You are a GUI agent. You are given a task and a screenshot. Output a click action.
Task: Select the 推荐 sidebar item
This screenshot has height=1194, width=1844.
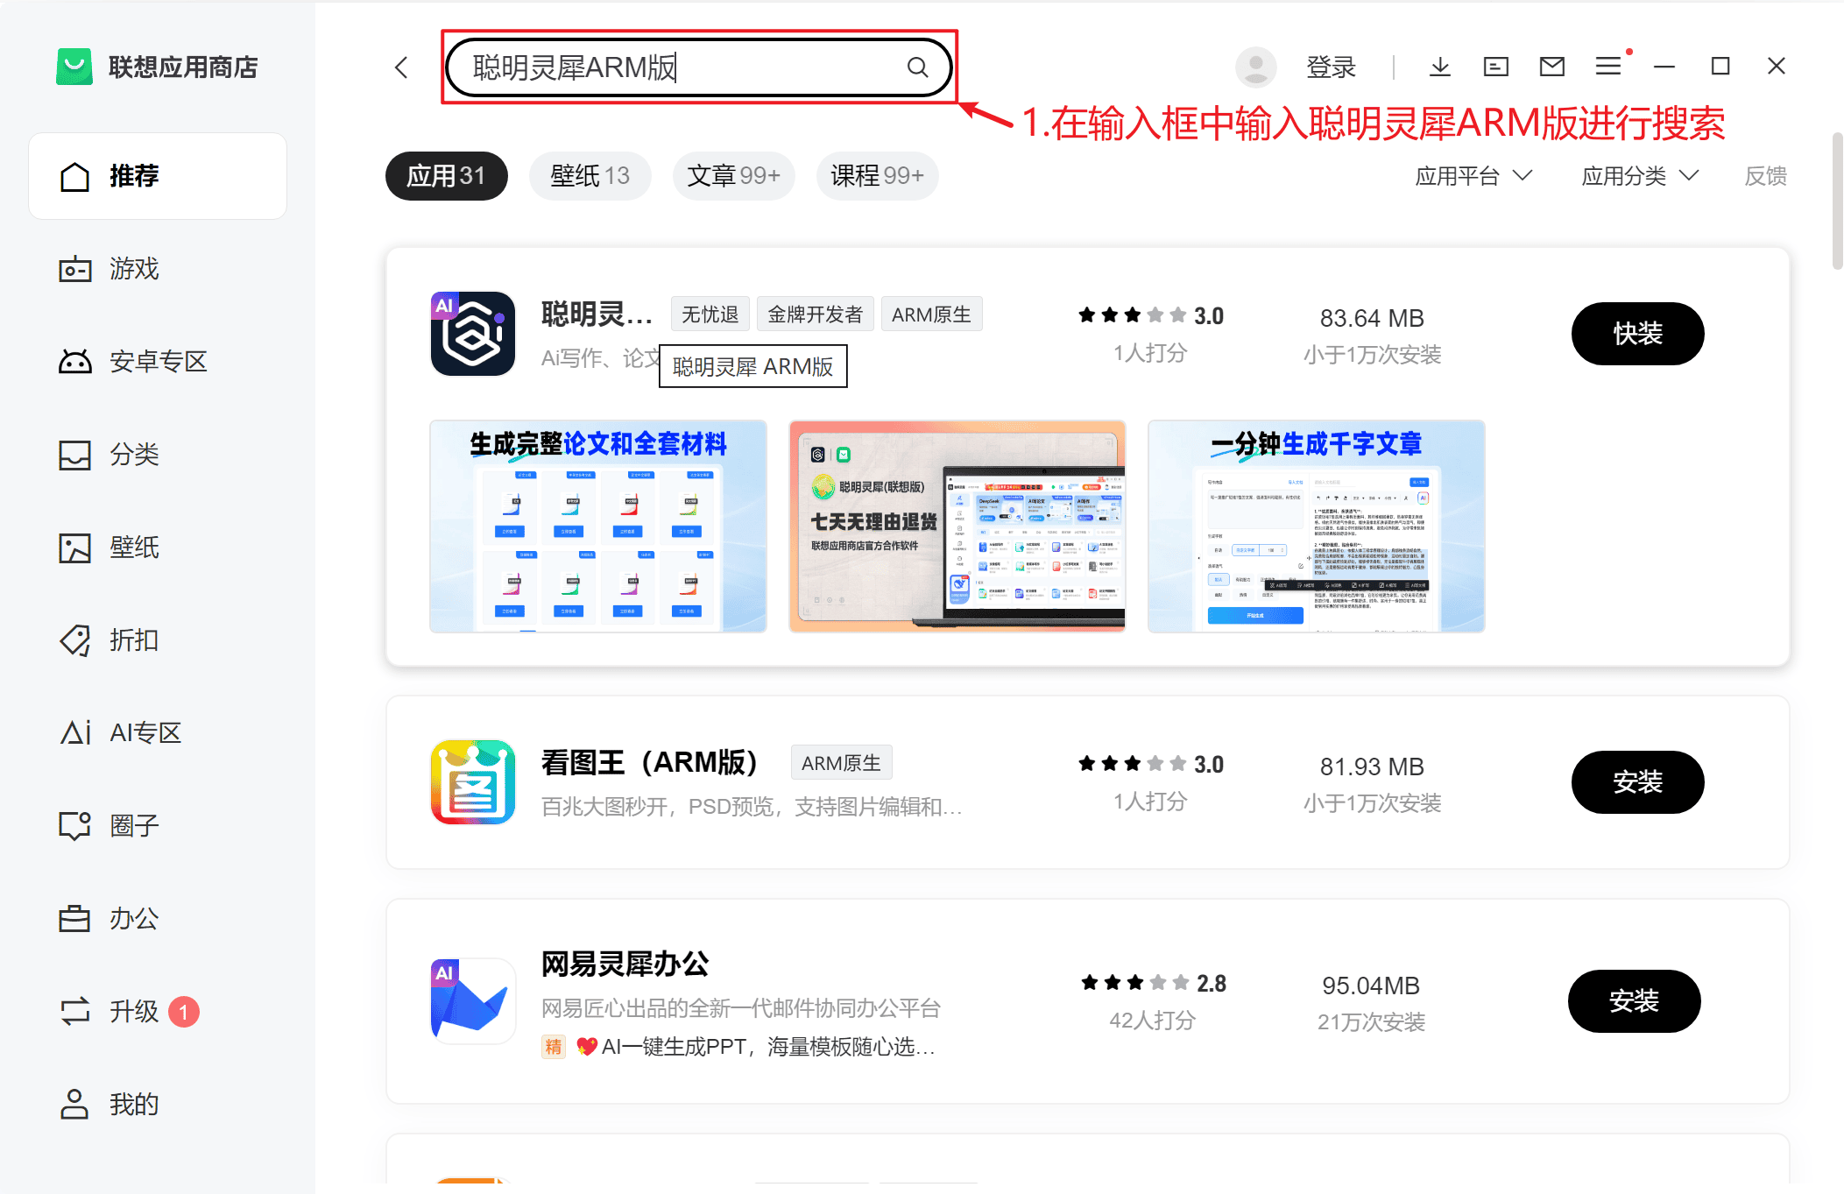pos(158,176)
